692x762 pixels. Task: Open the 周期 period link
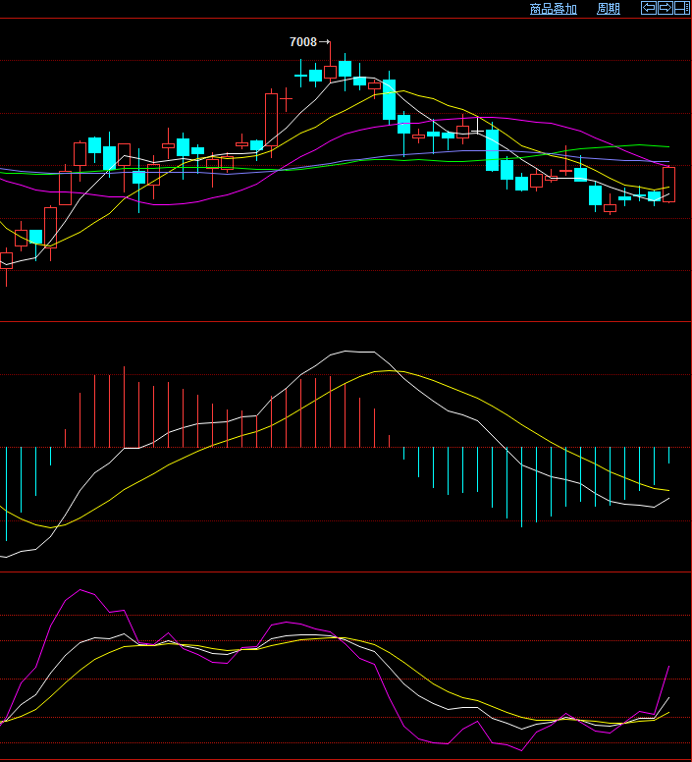(608, 9)
